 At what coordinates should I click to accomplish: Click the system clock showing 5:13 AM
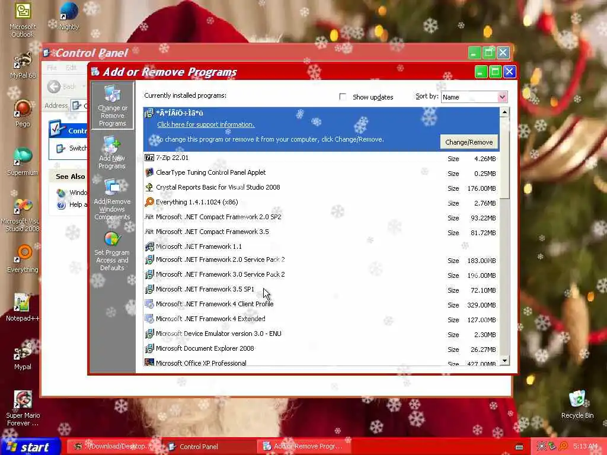585,446
